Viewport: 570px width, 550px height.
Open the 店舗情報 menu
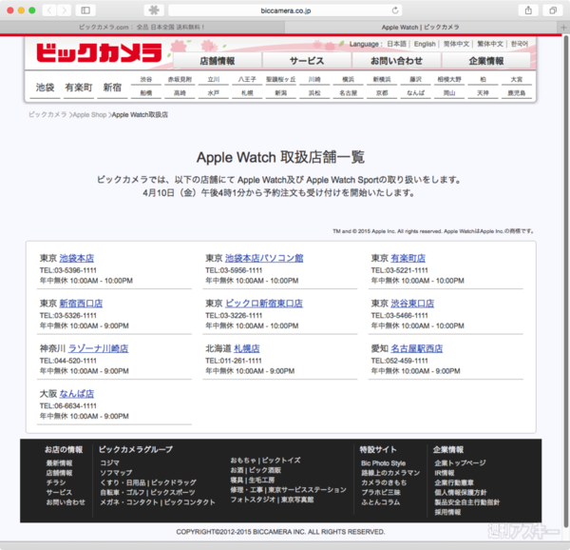point(218,61)
